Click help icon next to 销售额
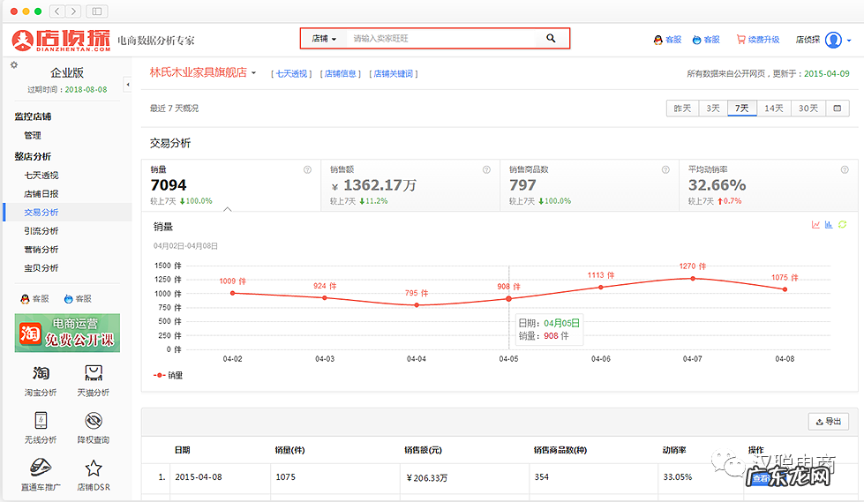The image size is (864, 502). [486, 169]
